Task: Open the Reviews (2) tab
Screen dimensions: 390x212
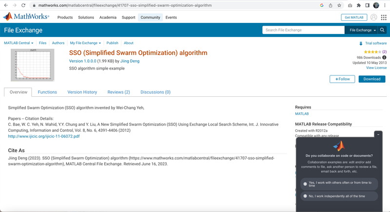Action: pyautogui.click(x=118, y=92)
